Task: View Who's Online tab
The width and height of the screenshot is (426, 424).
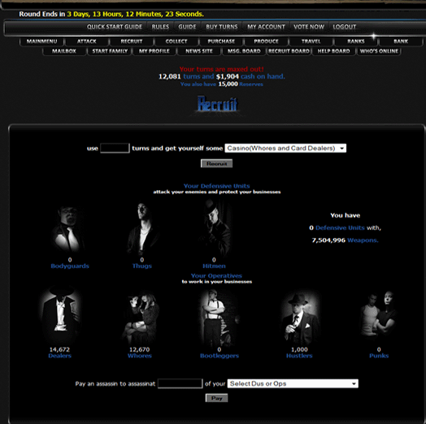Action: pos(379,51)
